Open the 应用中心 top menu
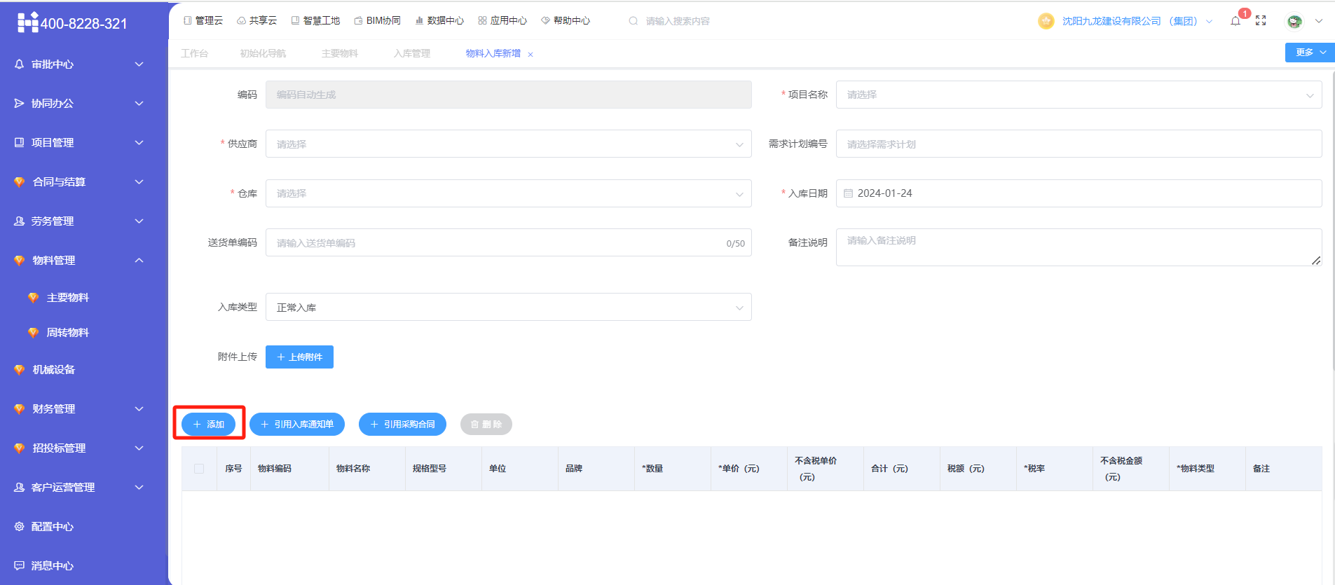 pyautogui.click(x=502, y=21)
